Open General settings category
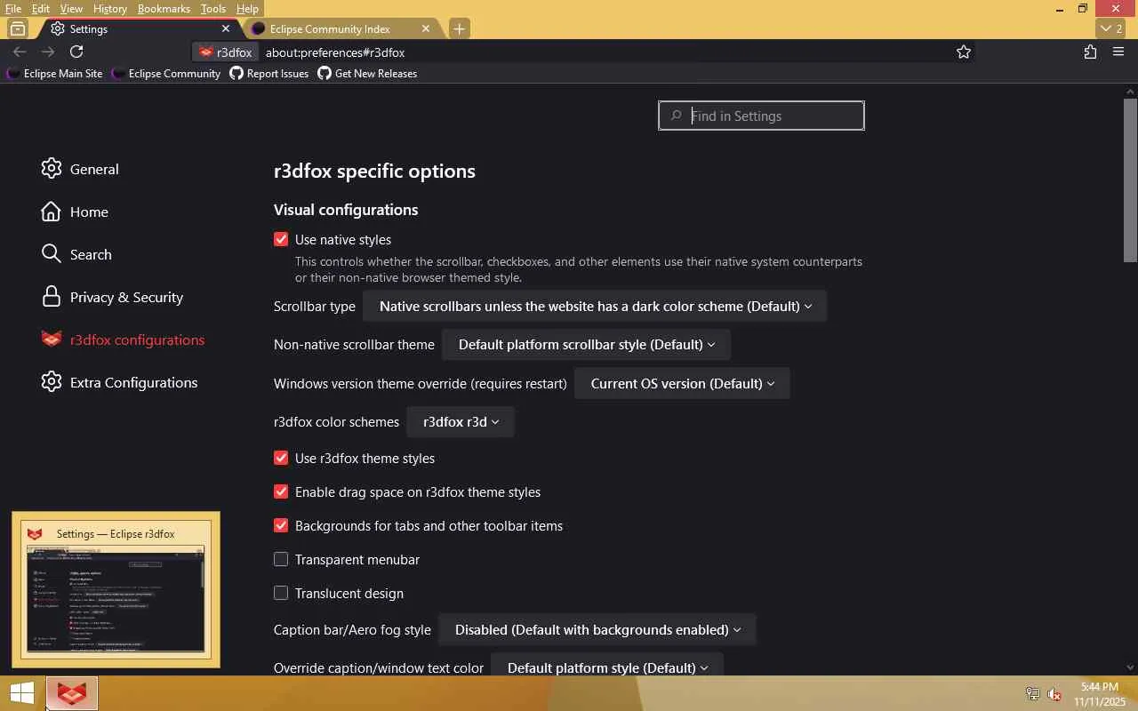The height and width of the screenshot is (711, 1138). (x=80, y=169)
